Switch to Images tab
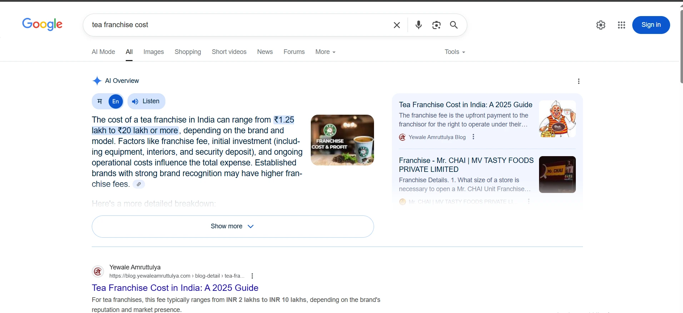Image resolution: width=683 pixels, height=313 pixels. pos(154,52)
